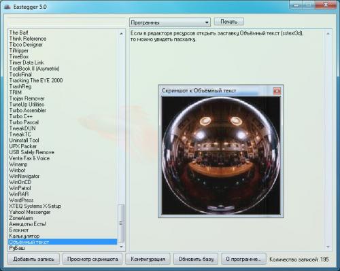
Task: Select highlighted Объёмный текст entry
Action: tap(63, 242)
